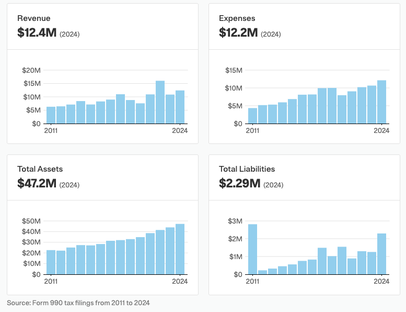Click the 2011 x-axis label in Total Assets chart

pyautogui.click(x=51, y=282)
